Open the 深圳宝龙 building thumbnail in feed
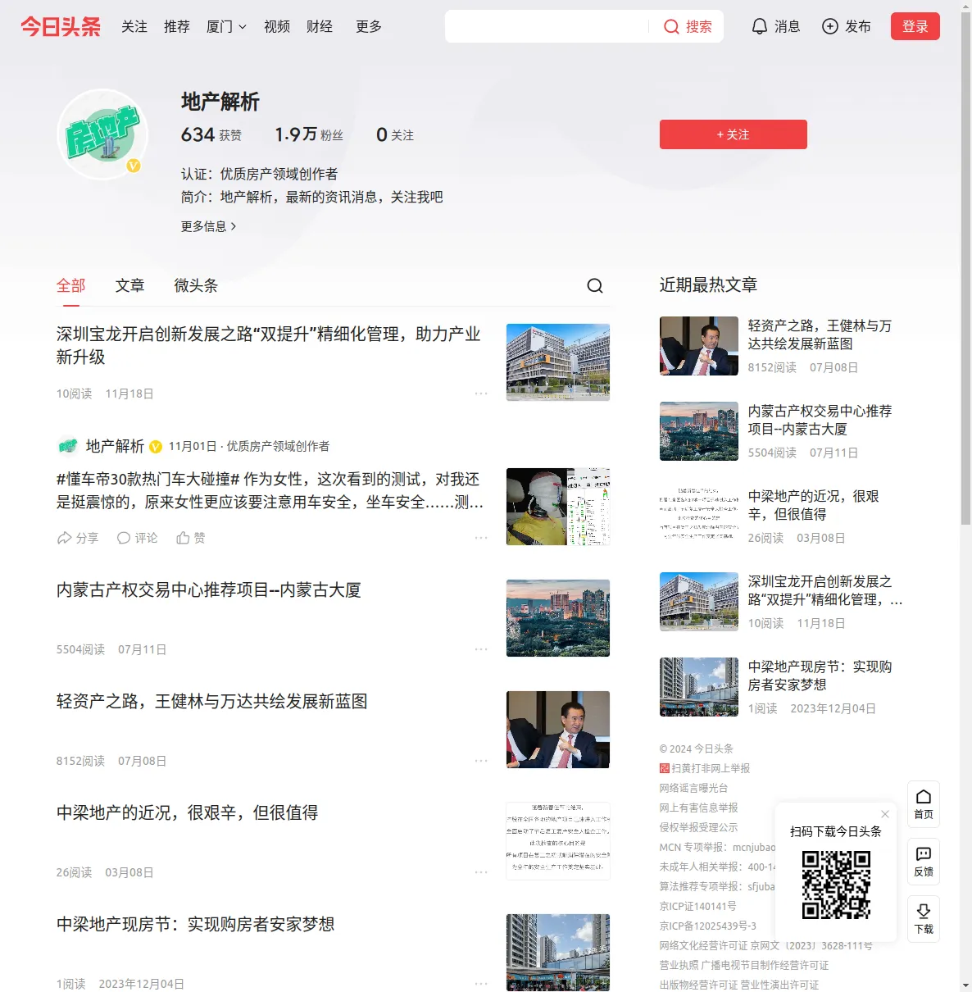The image size is (972, 992). tap(558, 362)
